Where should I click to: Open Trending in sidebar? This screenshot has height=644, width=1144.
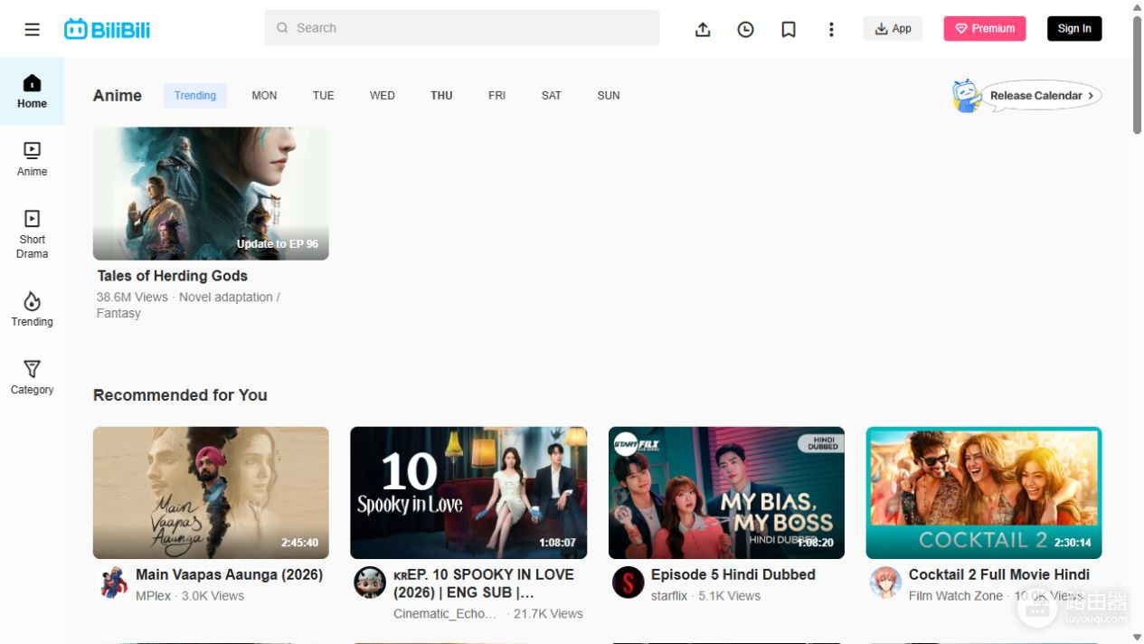tap(32, 309)
